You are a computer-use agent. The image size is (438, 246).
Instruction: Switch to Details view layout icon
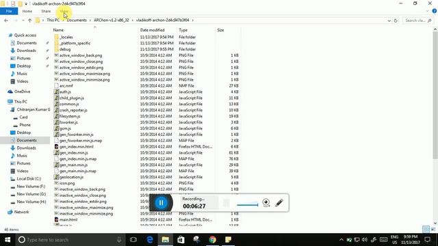coord(426,230)
